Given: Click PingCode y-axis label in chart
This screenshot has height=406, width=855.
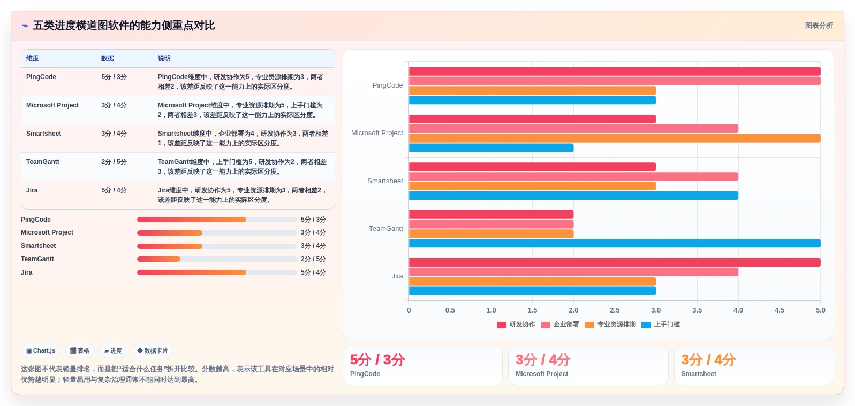Looking at the screenshot, I should (x=388, y=85).
